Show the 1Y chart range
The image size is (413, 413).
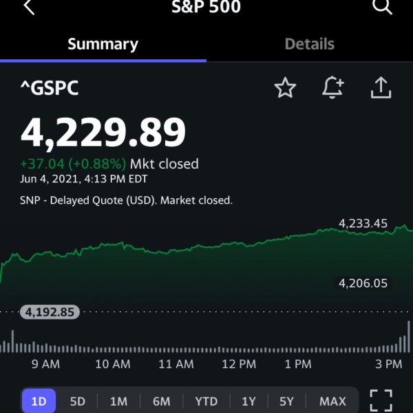pos(248,401)
